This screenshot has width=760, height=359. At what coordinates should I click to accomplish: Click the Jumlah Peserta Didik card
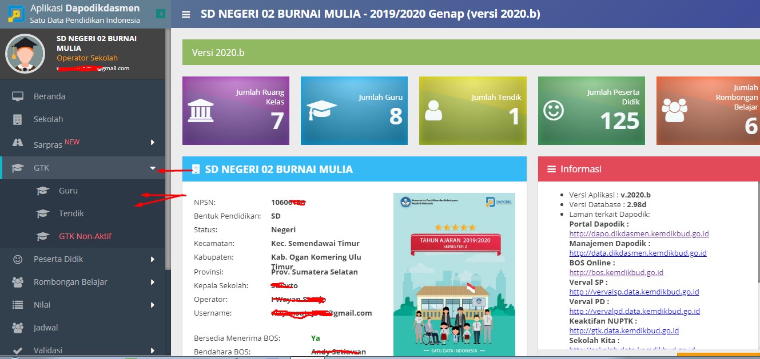click(591, 110)
